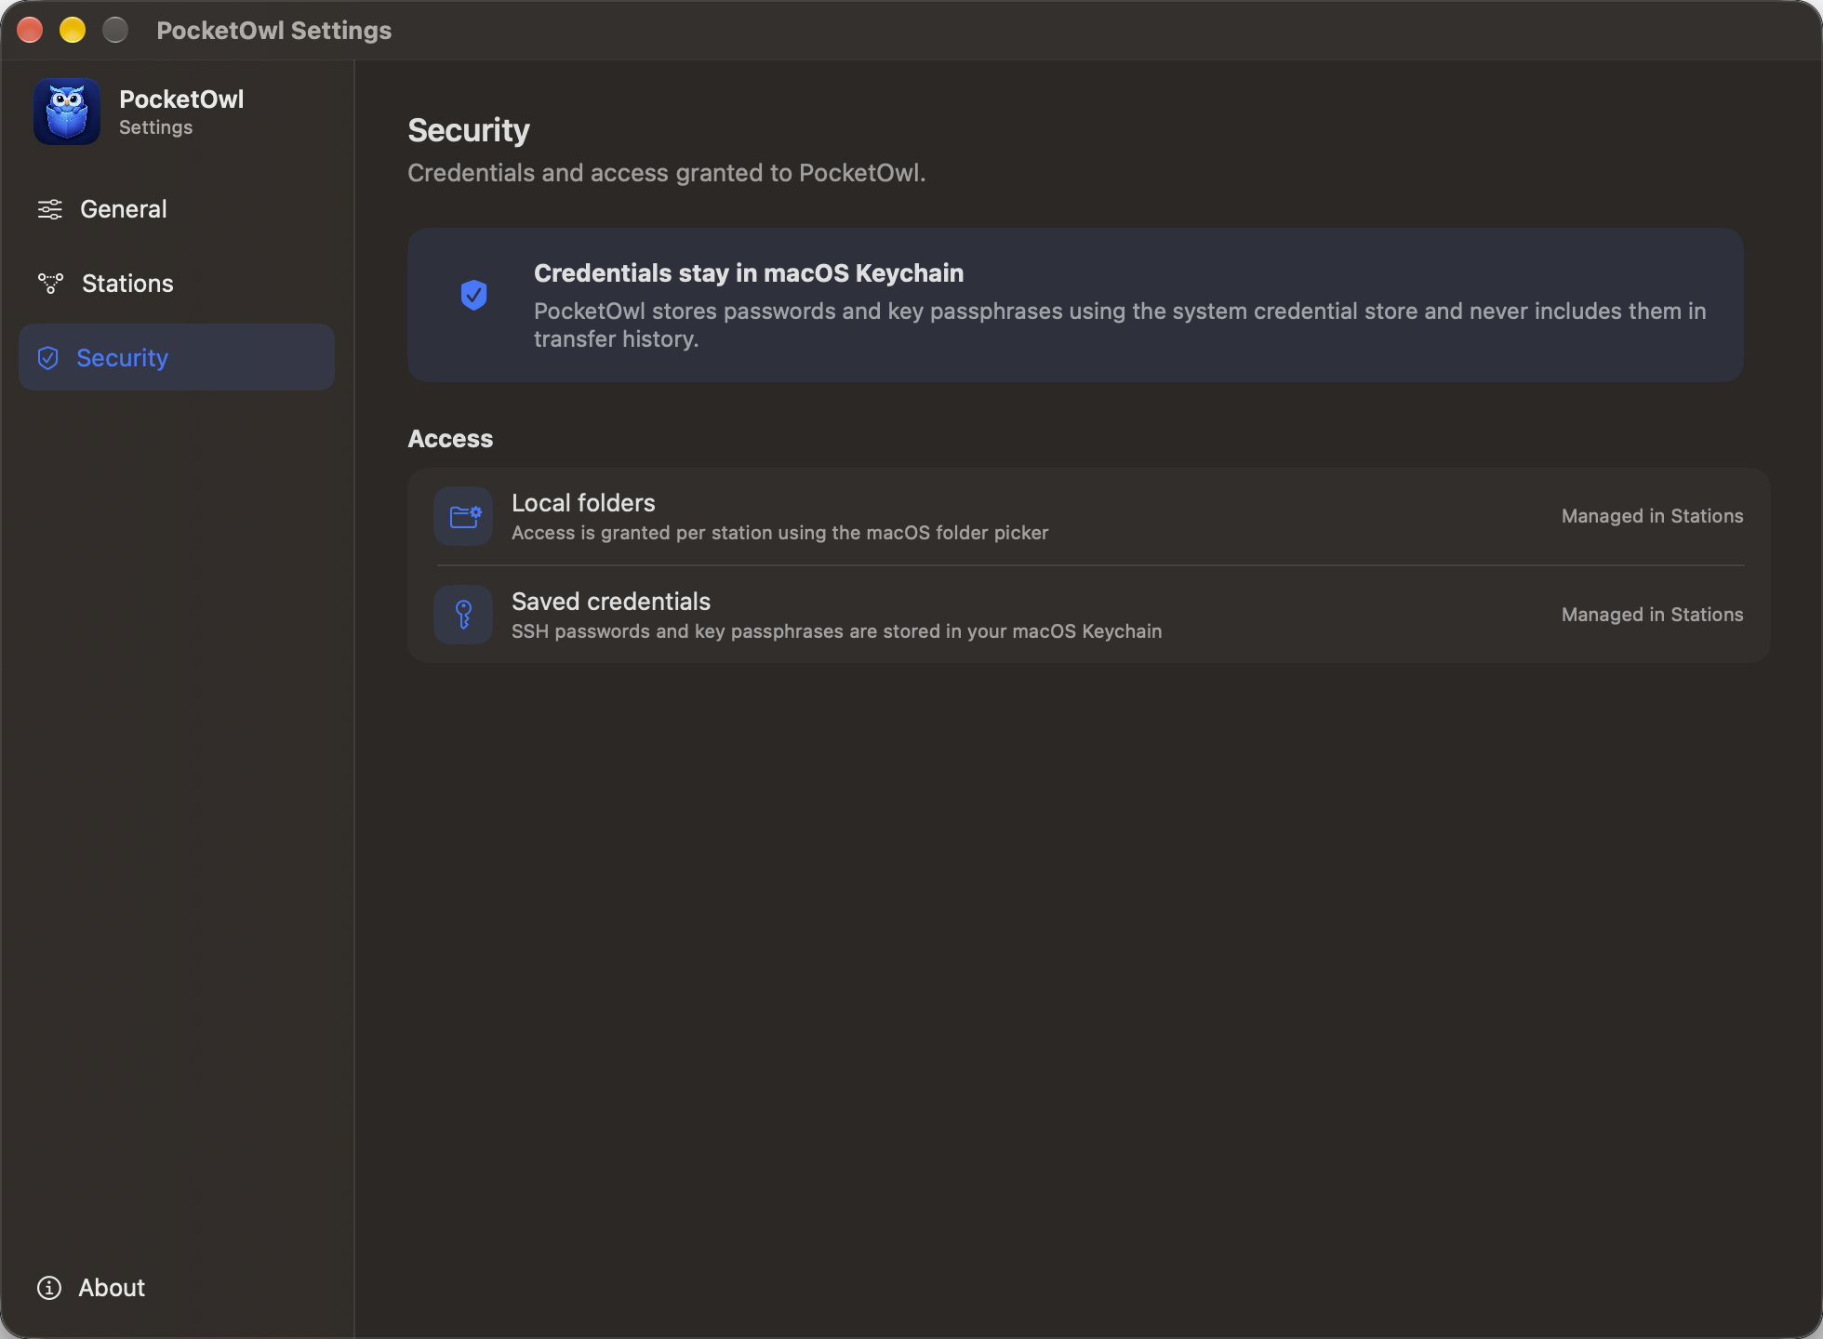Click the Security shield icon in sidebar
The height and width of the screenshot is (1339, 1823).
tap(48, 358)
